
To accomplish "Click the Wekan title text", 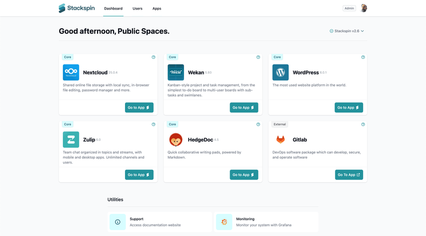I will 196,72.
